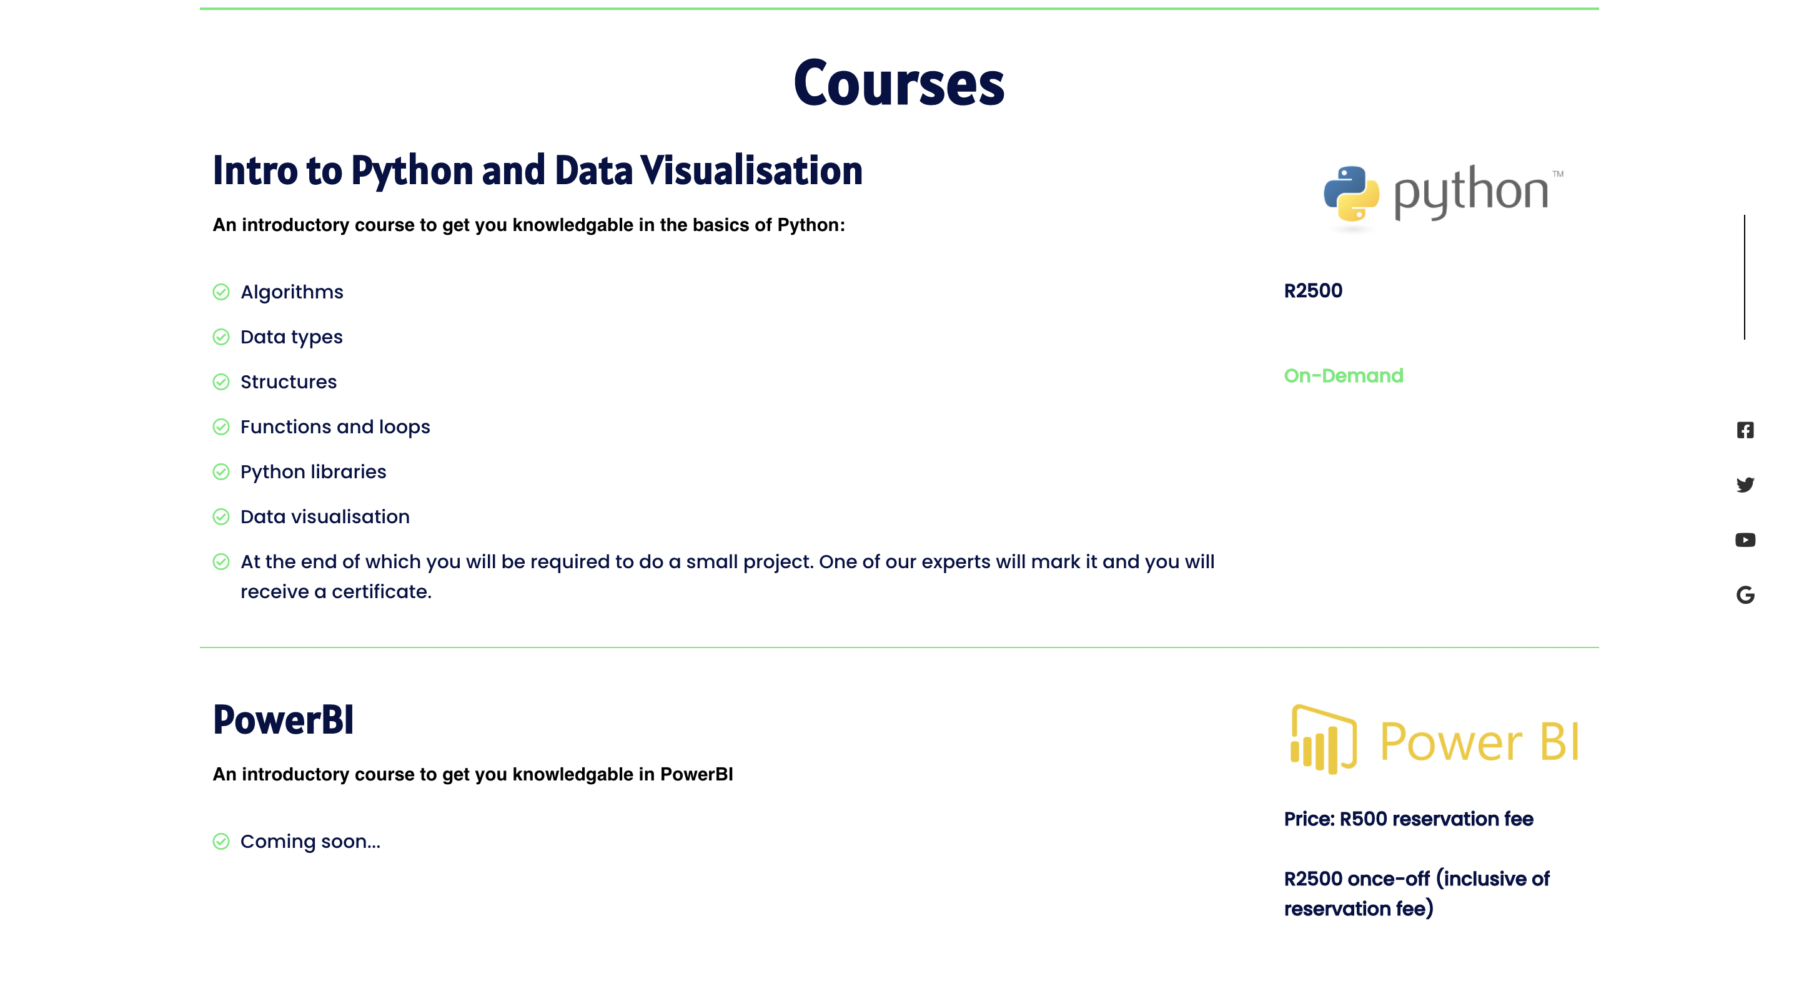Click the Algorithms list item

[291, 292]
